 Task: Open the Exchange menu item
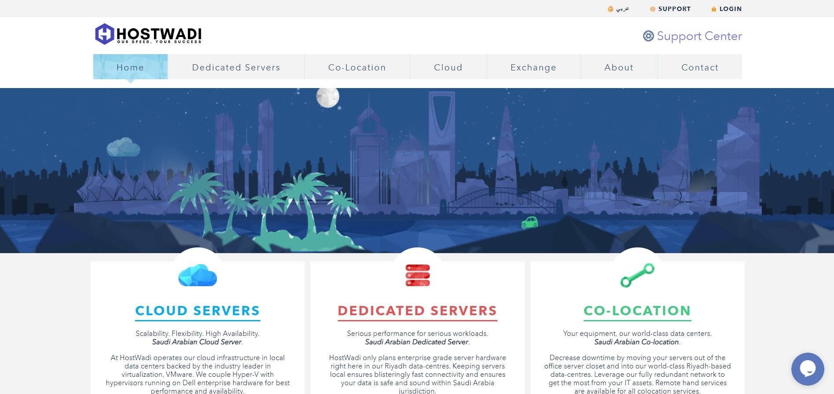pos(534,67)
